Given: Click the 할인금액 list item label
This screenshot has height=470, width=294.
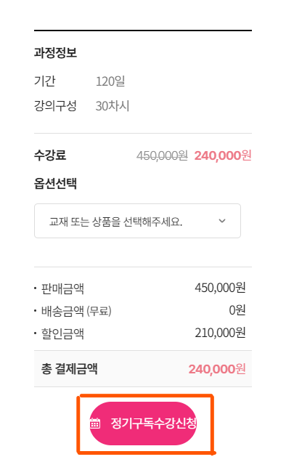Looking at the screenshot, I should [62, 333].
